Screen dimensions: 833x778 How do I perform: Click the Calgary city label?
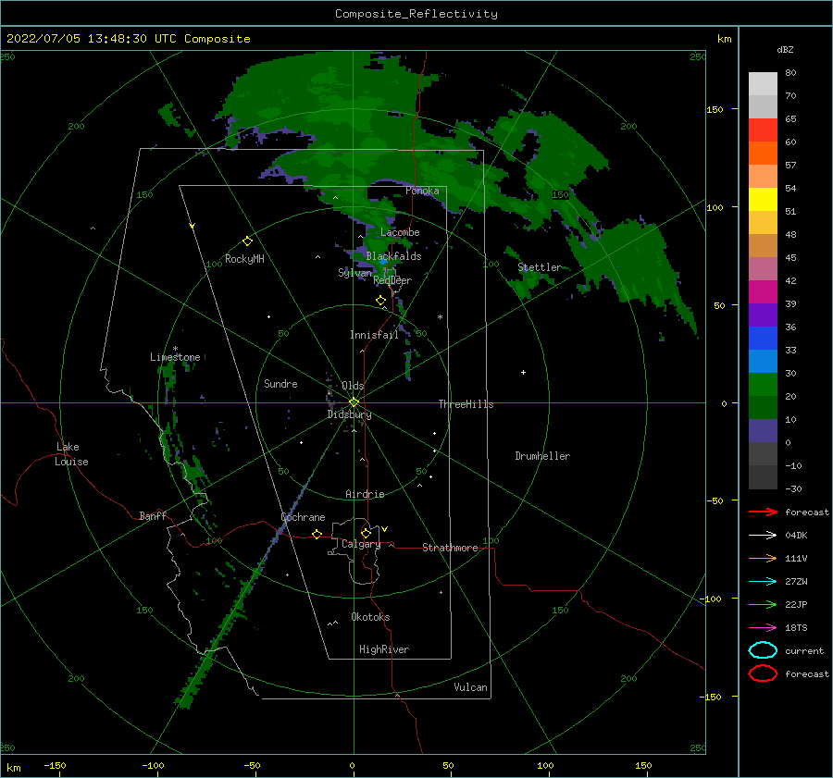tap(361, 544)
